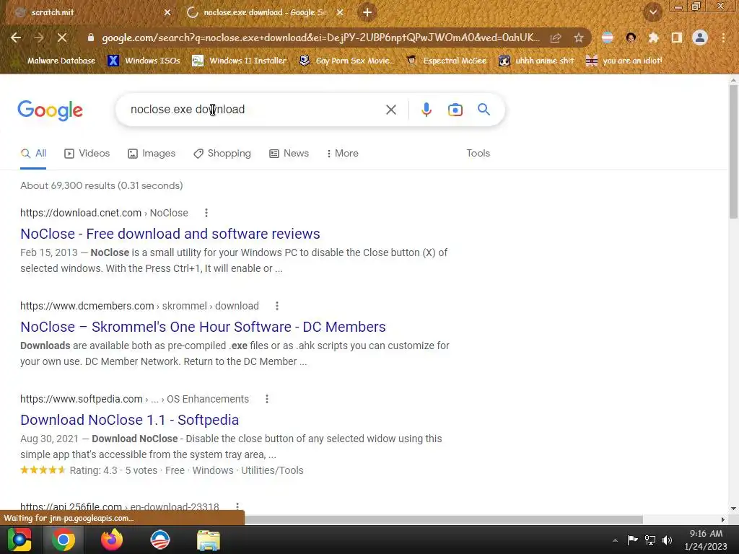Launch Firefox from the taskbar
Screen dimensions: 739x554
(112, 540)
